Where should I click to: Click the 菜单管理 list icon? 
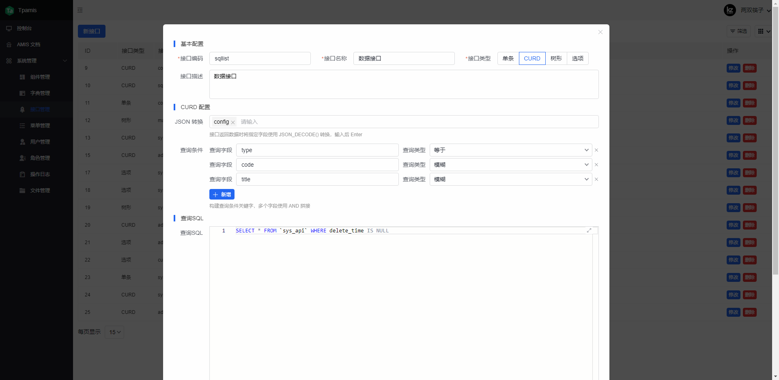[x=22, y=126]
